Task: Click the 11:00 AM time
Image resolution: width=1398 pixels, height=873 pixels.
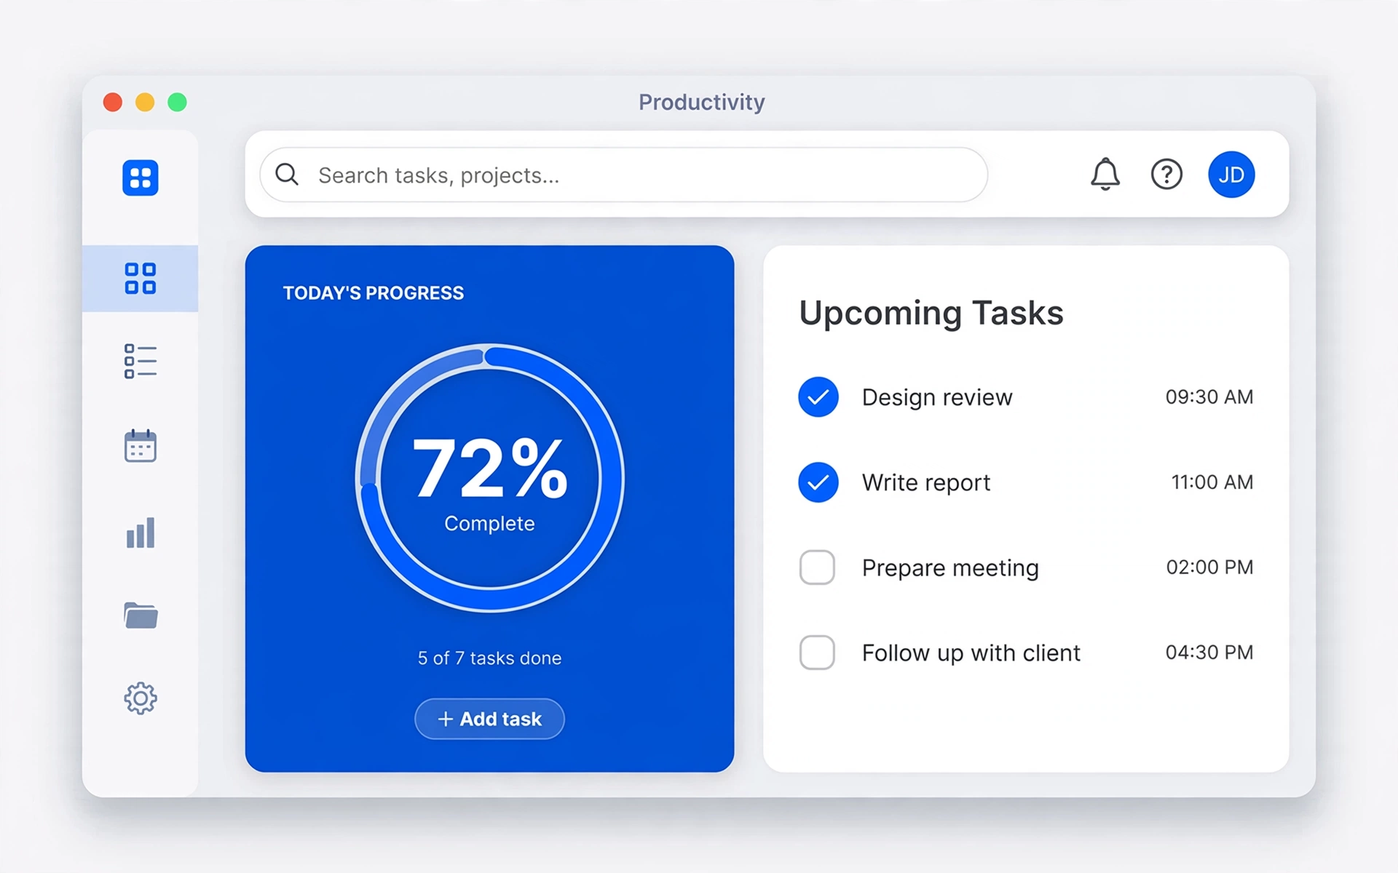Action: tap(1212, 482)
